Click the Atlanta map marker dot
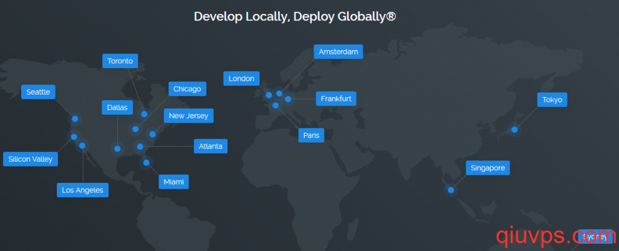Viewport: 619px width, 251px height. [x=140, y=147]
